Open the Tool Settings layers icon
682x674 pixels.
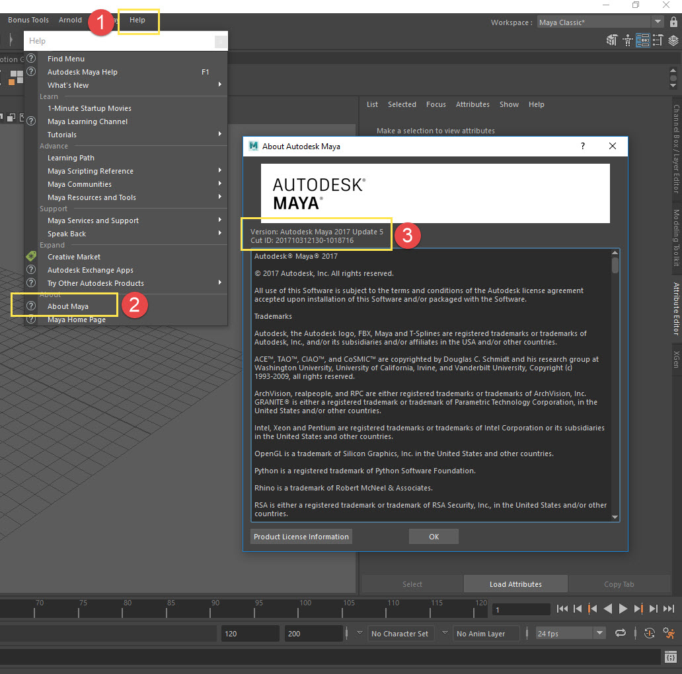tap(658, 40)
